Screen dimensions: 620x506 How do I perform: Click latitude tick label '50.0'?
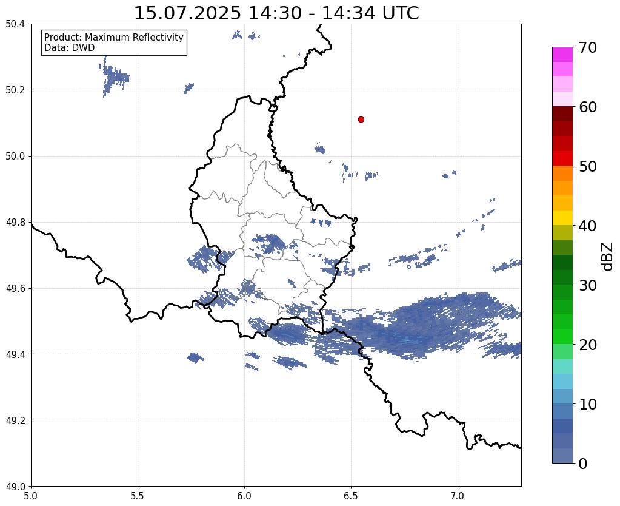pos(15,157)
